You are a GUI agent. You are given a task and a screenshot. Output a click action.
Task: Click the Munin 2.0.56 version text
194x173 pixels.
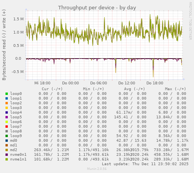coord(97,169)
